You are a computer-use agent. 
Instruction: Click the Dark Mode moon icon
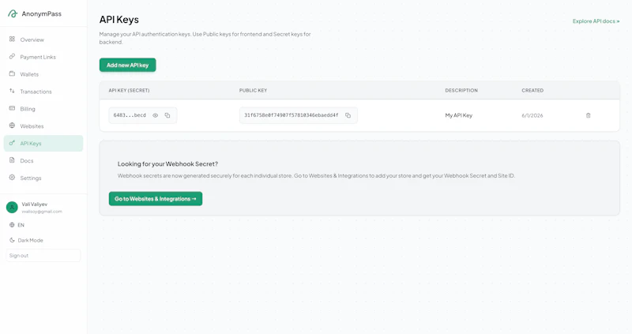(12, 240)
